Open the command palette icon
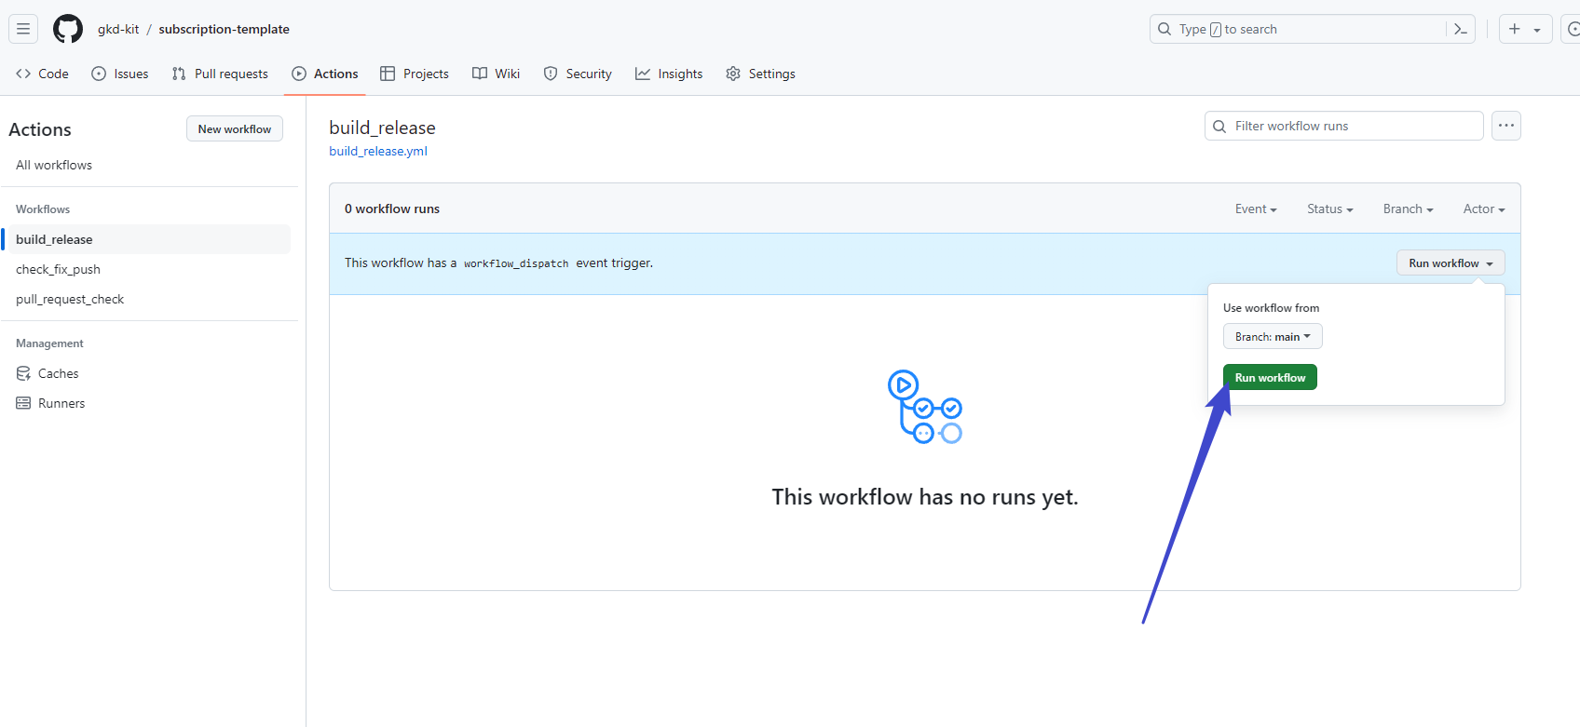The image size is (1580, 727). click(1461, 29)
